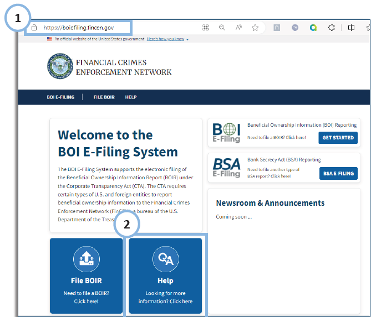The image size is (376, 317).
Task: Open the Extensions puzzle piece icon
Action: 332,28
